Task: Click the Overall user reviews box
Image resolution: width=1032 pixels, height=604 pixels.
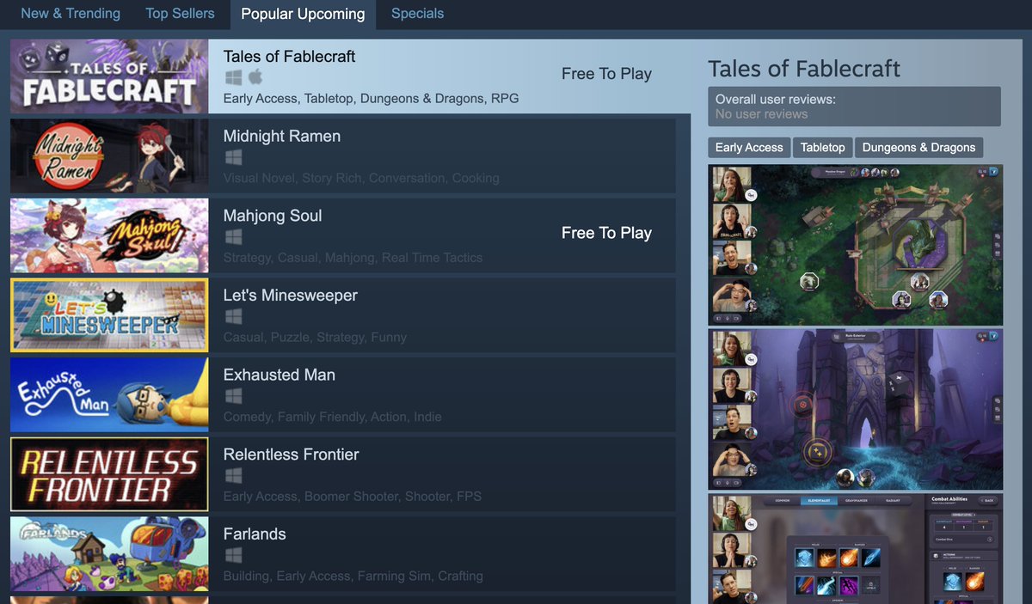Action: point(855,107)
